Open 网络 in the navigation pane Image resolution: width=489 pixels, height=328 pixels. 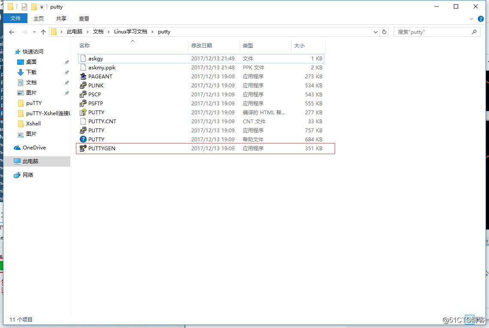pyautogui.click(x=24, y=175)
